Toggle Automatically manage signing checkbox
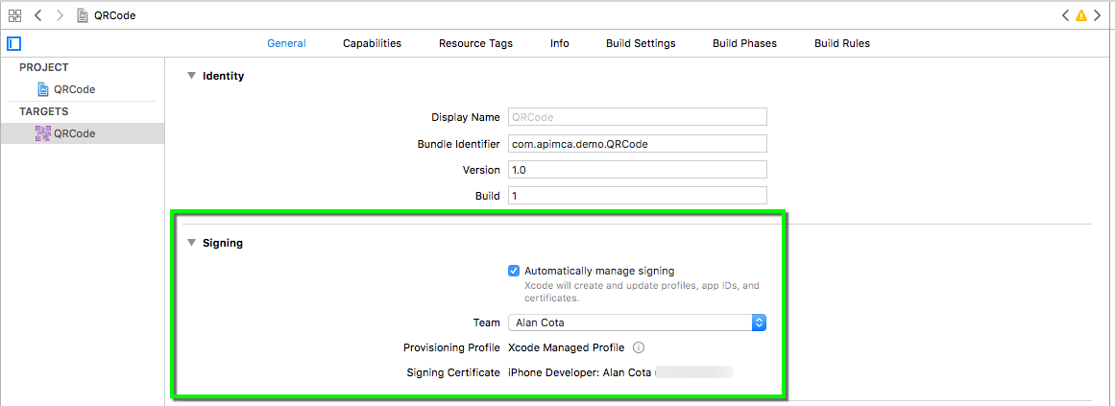 coord(514,271)
